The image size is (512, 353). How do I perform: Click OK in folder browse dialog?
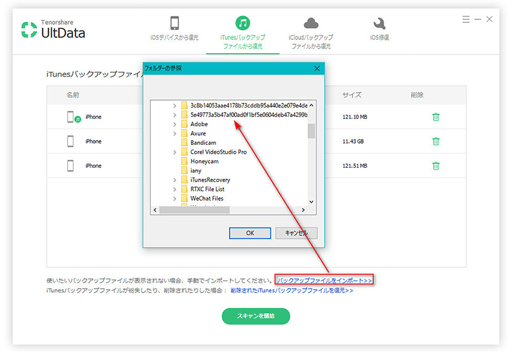coord(250,233)
